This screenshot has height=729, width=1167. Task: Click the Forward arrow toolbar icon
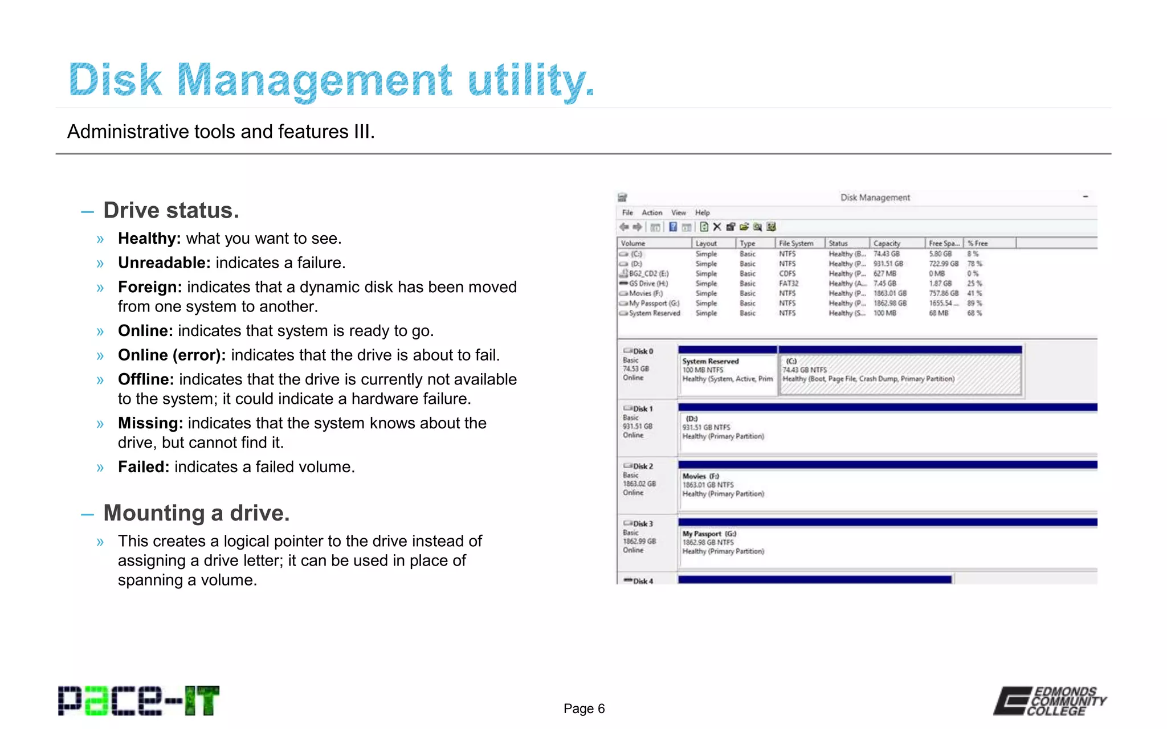tap(638, 227)
